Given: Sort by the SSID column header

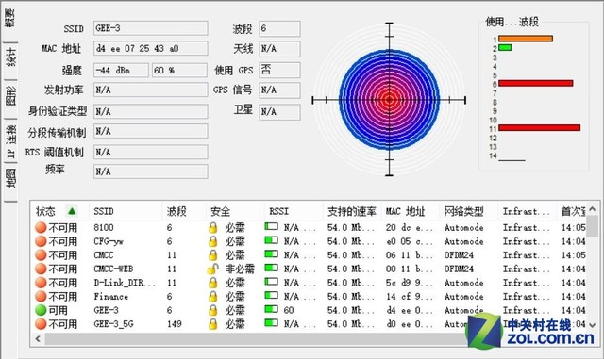Looking at the screenshot, I should pos(126,211).
